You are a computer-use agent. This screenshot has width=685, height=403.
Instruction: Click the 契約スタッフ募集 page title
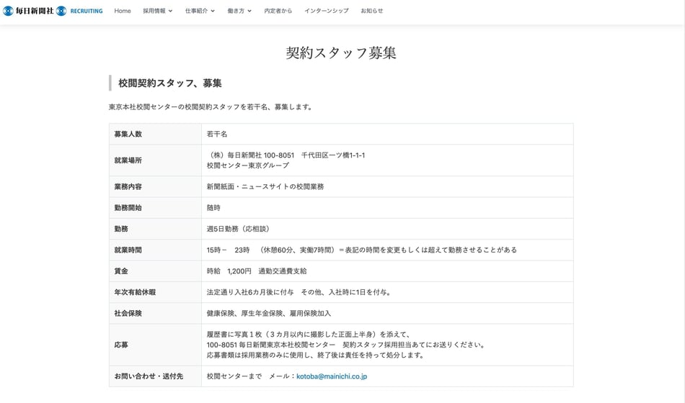pos(341,53)
